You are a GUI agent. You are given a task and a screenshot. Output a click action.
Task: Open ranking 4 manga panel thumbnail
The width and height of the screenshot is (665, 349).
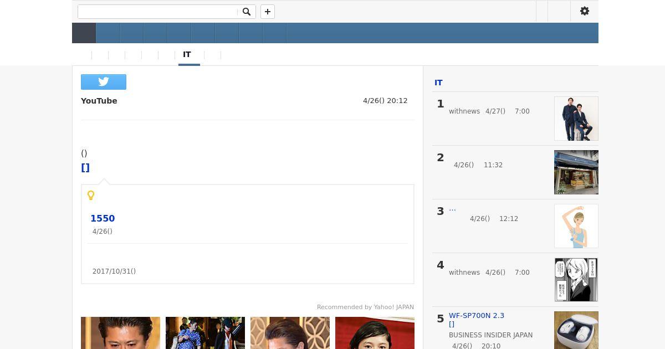point(576,280)
